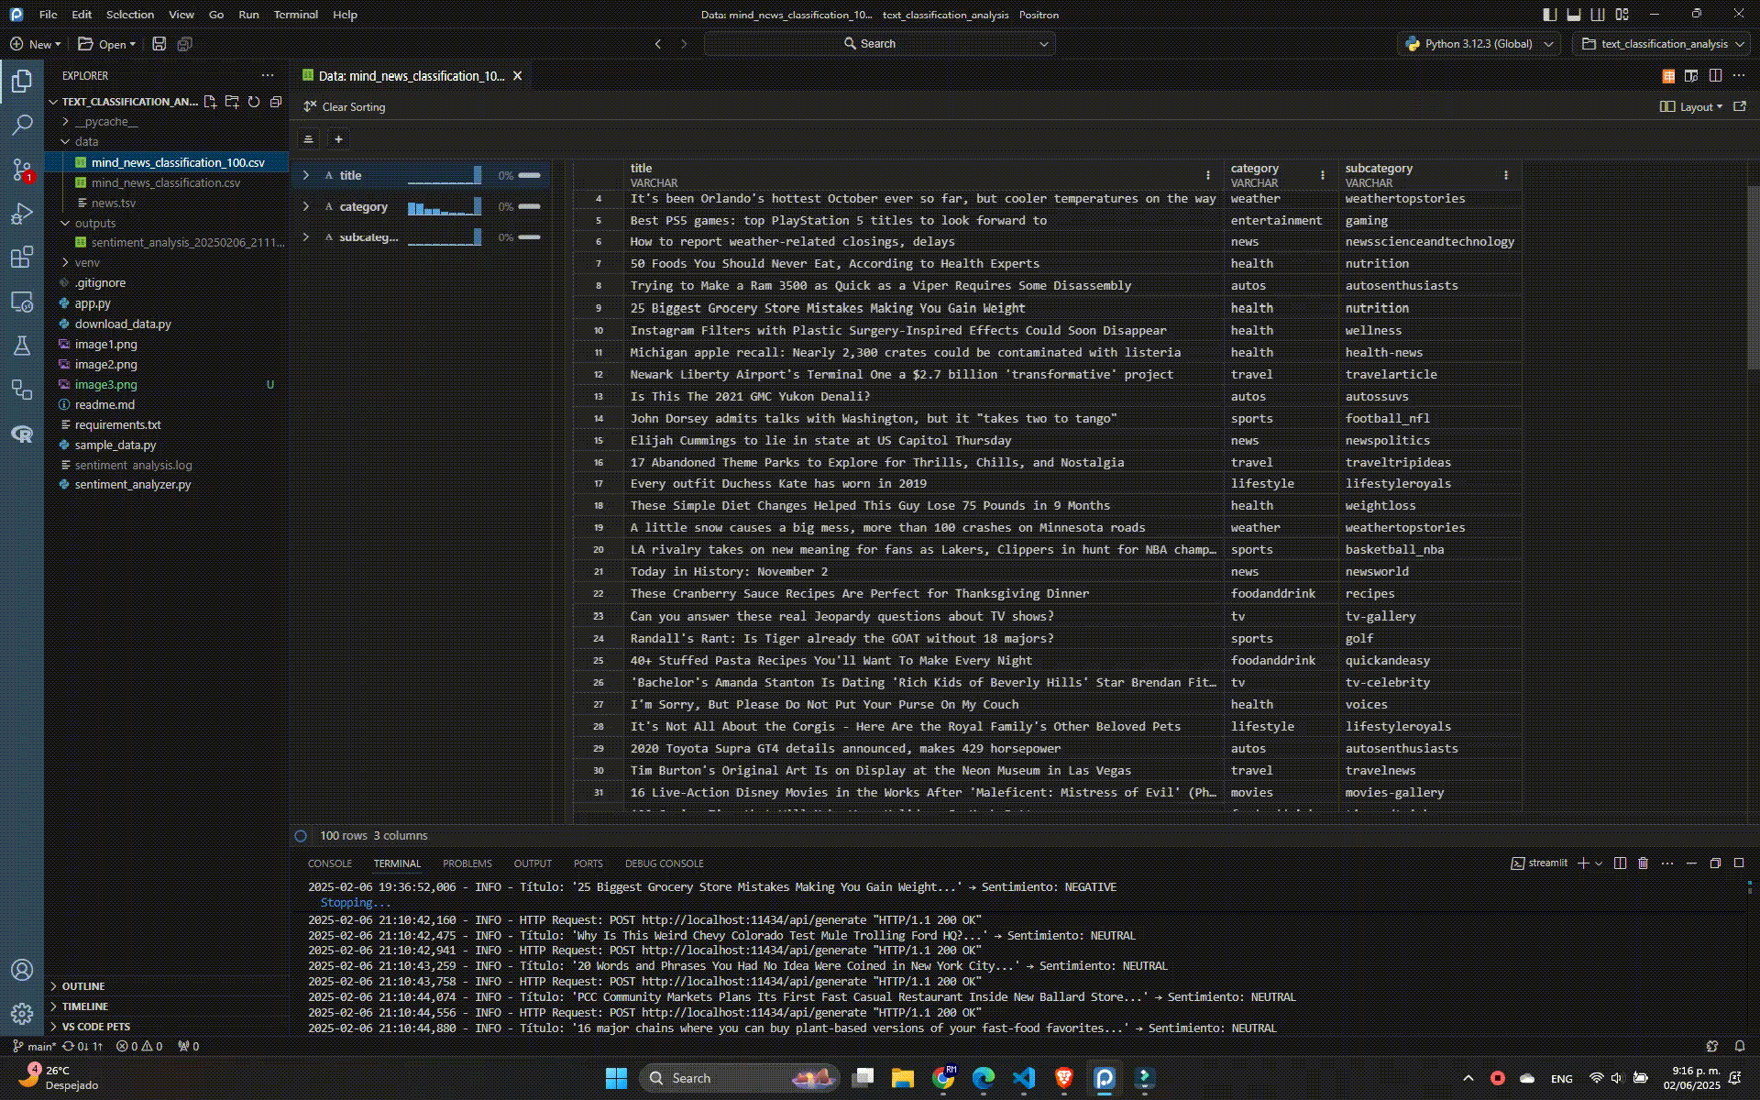Expand the title column summary
The image size is (1760, 1100).
coord(306,175)
